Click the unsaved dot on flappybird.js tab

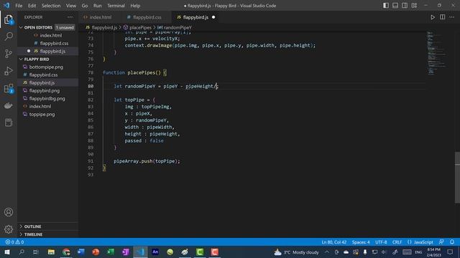(213, 17)
